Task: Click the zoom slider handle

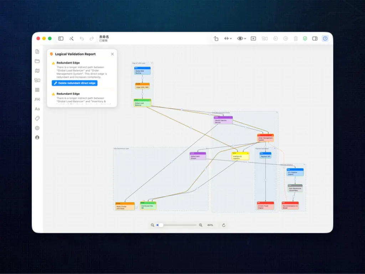Action: point(161,225)
